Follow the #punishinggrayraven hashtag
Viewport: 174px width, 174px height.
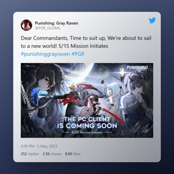pos(45,54)
